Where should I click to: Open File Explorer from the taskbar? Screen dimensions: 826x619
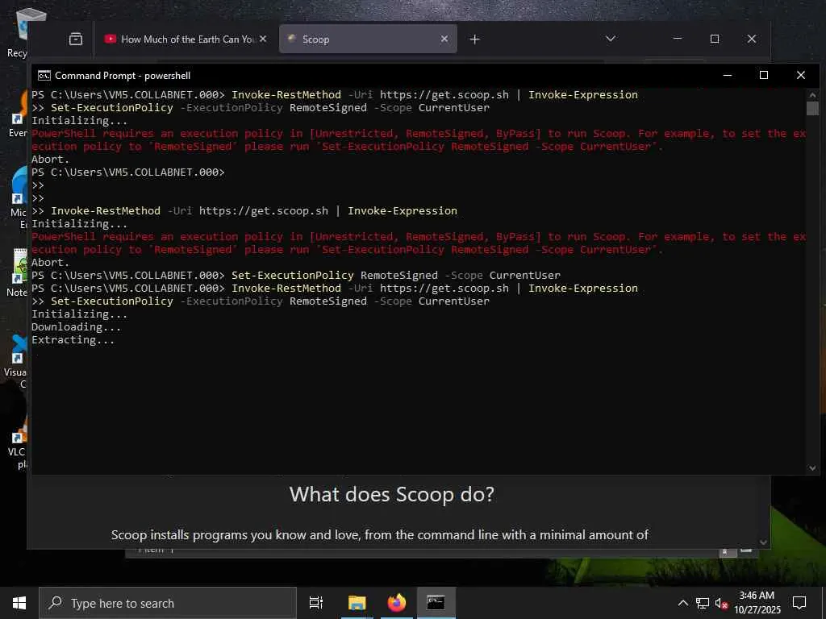[357, 603]
